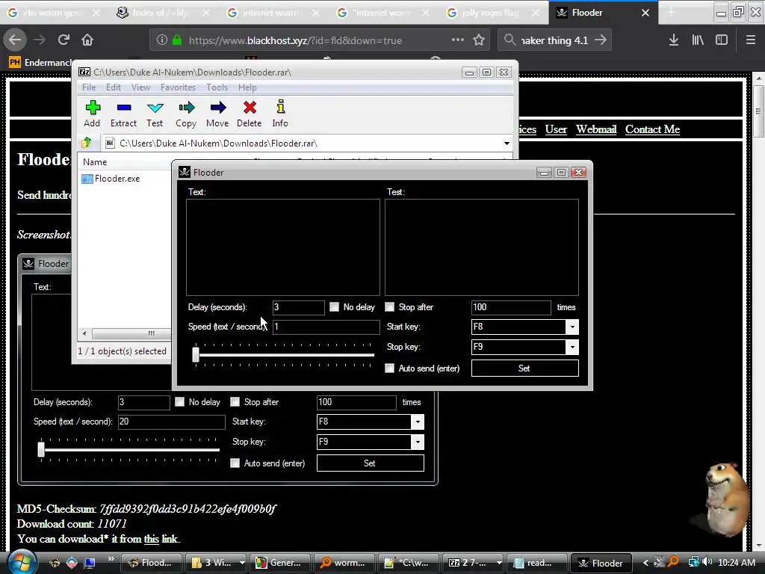Click the Add button in 7-Zip toolbar
Image resolution: width=765 pixels, height=574 pixels.
[92, 114]
